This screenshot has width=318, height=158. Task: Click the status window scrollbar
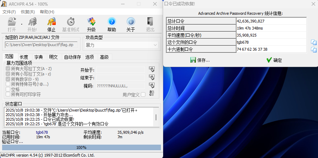pos(156,117)
